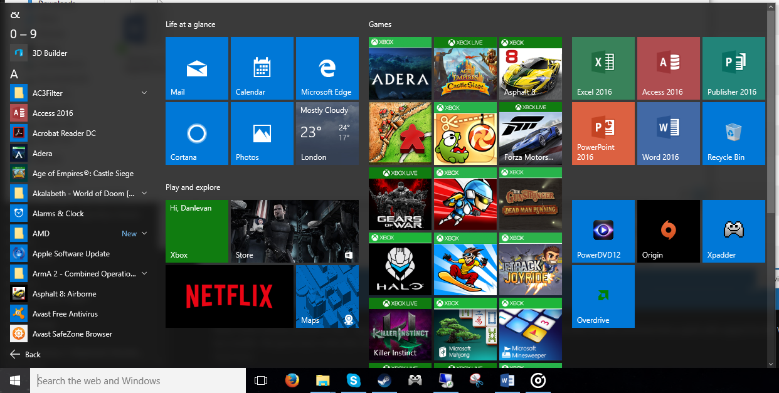Viewport: 779px width, 393px height.
Task: Go Back from the all apps list
Action: click(x=26, y=354)
